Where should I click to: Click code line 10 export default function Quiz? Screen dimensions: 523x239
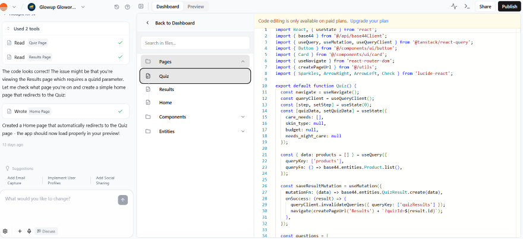(x=316, y=86)
